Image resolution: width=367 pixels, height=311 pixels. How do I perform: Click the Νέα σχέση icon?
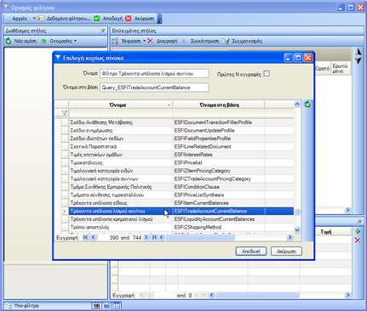click(x=9, y=41)
